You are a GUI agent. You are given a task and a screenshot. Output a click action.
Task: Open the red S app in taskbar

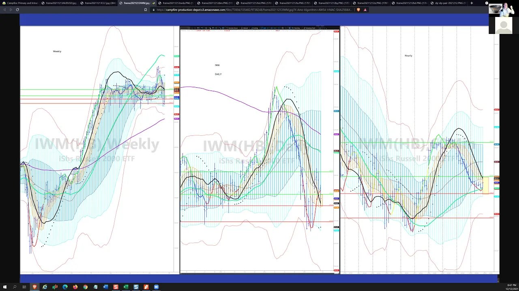click(116, 287)
